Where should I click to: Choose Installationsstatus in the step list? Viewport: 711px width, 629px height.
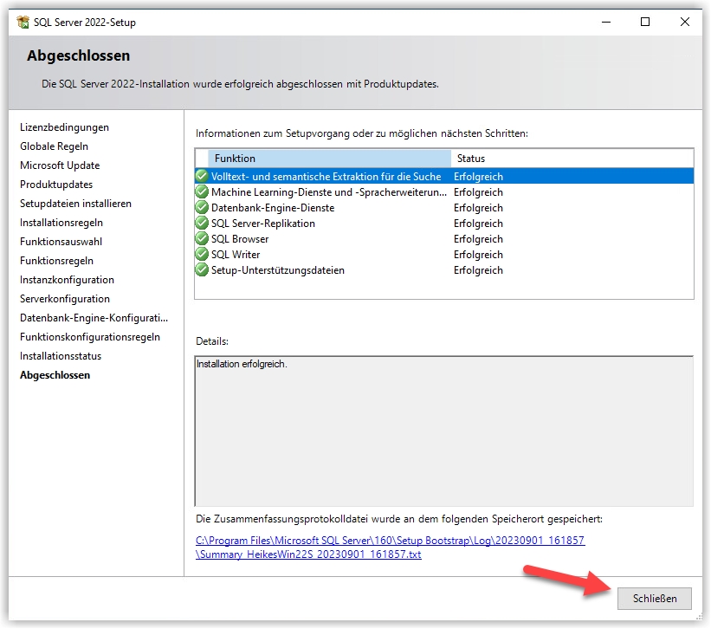pos(61,356)
